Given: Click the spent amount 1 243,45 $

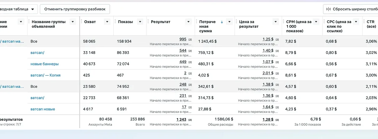Looking at the screenshot, I should point(207,42).
